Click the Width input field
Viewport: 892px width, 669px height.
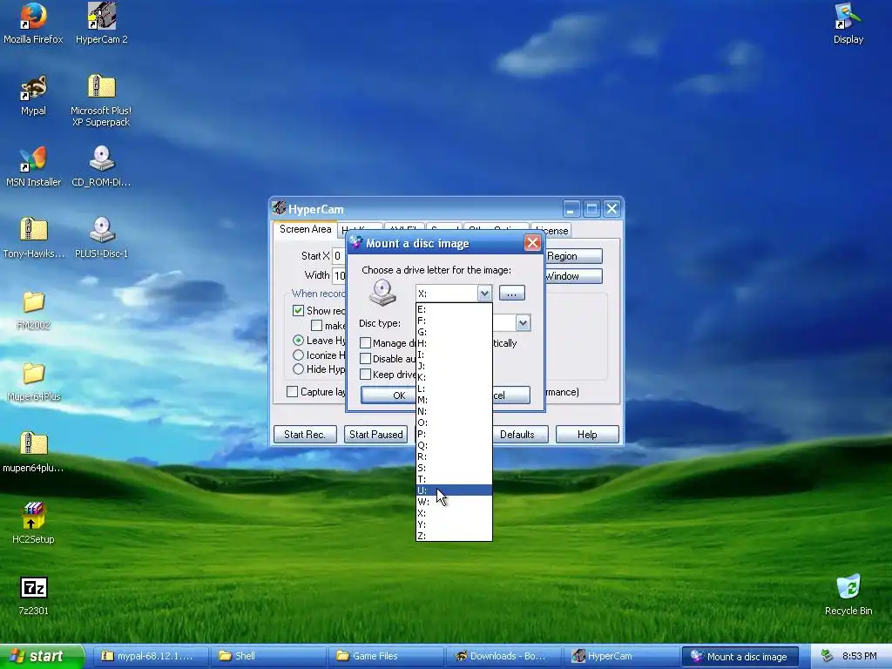(339, 276)
